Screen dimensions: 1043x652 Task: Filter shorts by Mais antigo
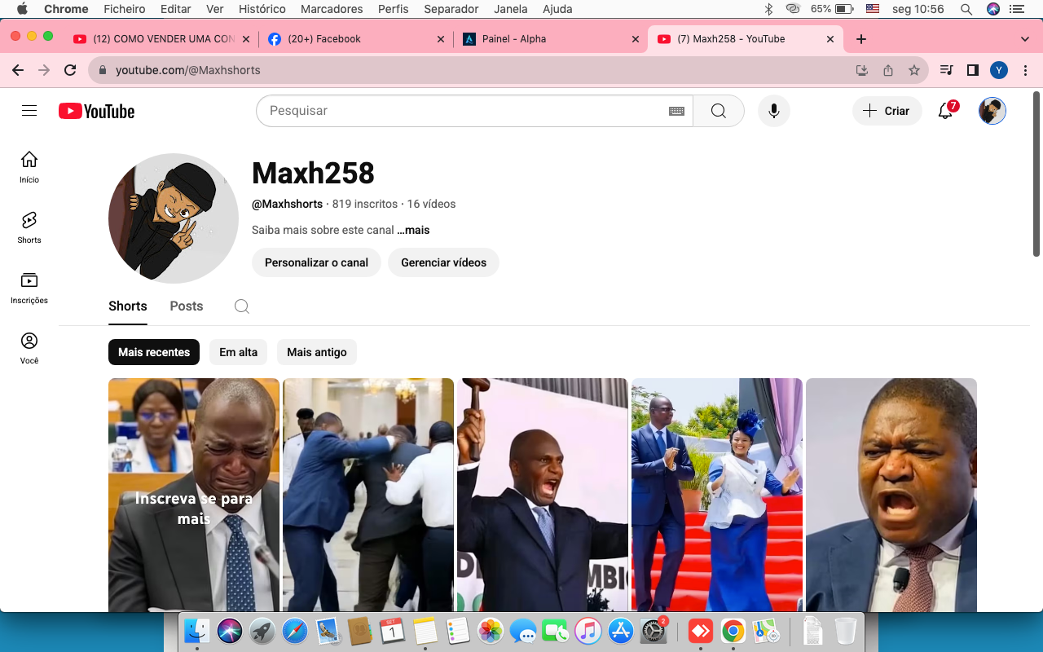(x=317, y=352)
